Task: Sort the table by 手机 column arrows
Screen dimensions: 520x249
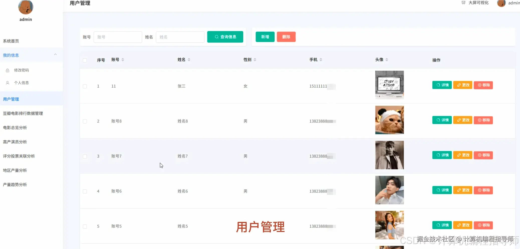Action: (321, 60)
